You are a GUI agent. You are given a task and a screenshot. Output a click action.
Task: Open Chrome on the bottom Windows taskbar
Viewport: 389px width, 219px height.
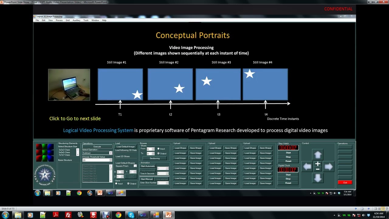click(118, 215)
